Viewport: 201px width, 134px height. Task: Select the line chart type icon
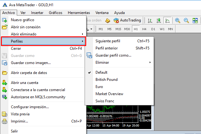167,21
